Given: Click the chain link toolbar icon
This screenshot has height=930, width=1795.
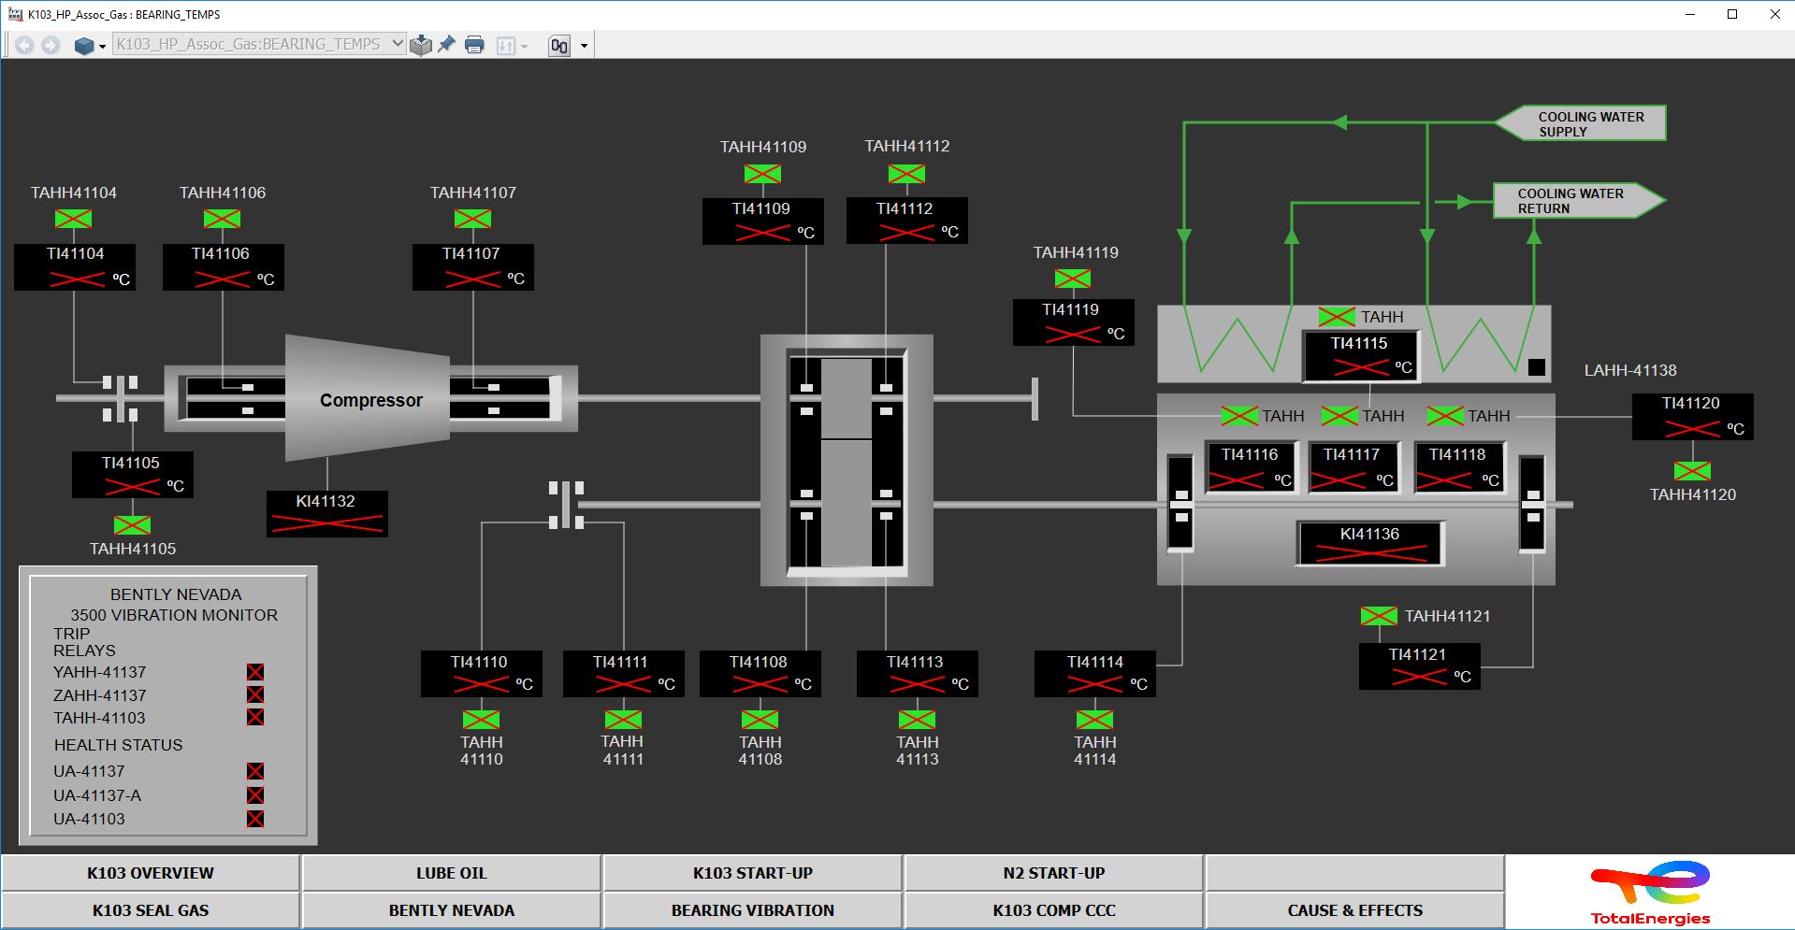Looking at the screenshot, I should pos(559,46).
